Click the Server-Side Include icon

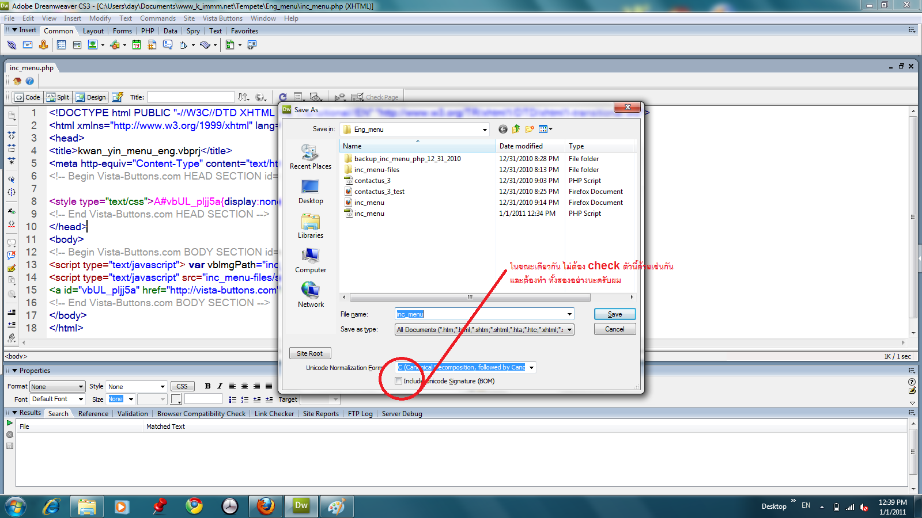pyautogui.click(x=152, y=45)
